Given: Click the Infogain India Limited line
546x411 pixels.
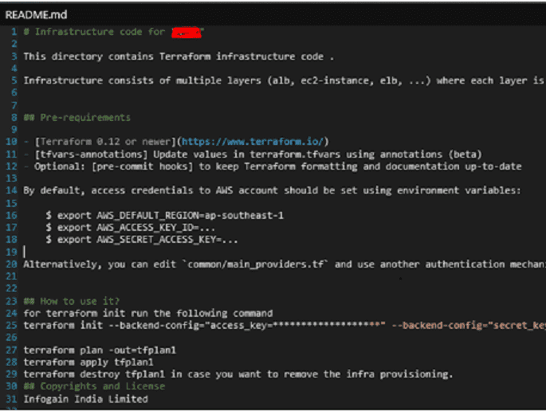Looking at the screenshot, I should [x=85, y=399].
